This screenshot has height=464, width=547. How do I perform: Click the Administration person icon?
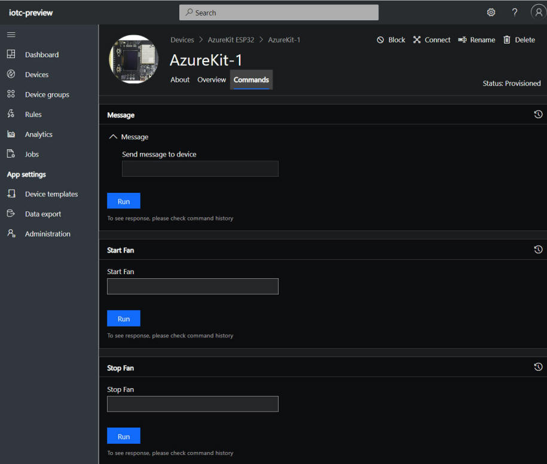pyautogui.click(x=11, y=233)
